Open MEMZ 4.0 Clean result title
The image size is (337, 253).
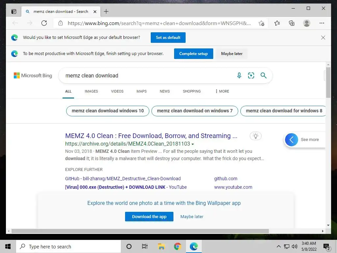point(151,136)
